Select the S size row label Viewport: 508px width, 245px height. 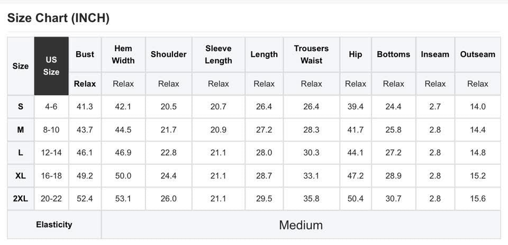click(21, 107)
